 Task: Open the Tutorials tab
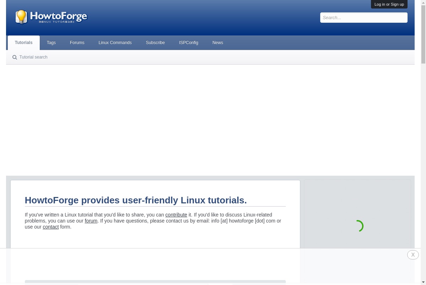pyautogui.click(x=24, y=43)
